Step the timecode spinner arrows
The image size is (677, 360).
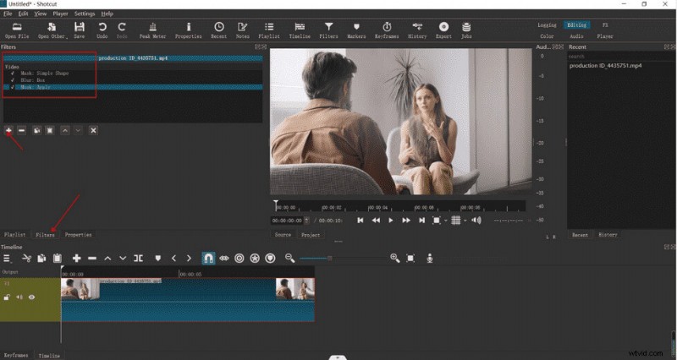pos(306,221)
